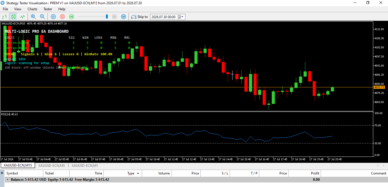Viewport: 388px width, 187px height.
Task: Open the File menu
Action: 5,9
